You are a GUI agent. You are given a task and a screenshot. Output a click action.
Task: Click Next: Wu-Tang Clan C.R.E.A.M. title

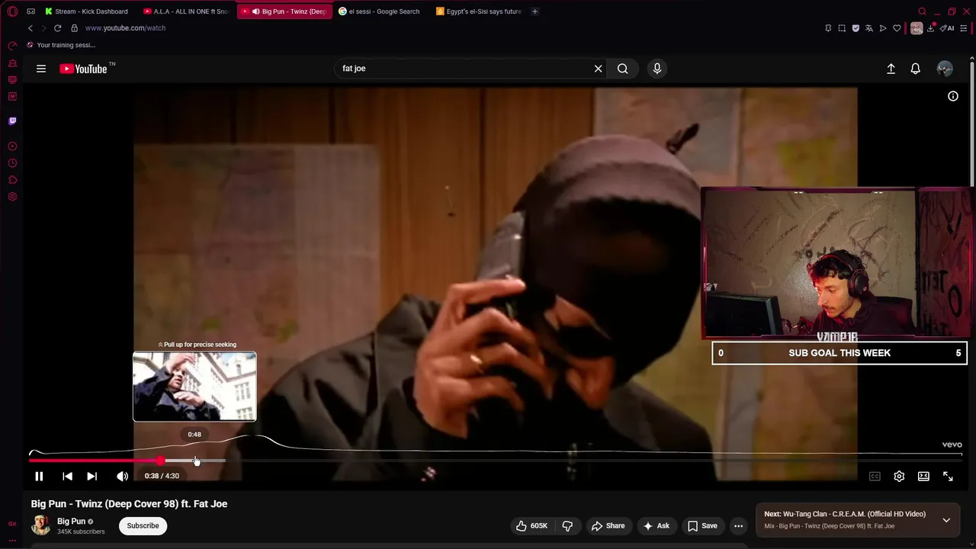(x=845, y=514)
